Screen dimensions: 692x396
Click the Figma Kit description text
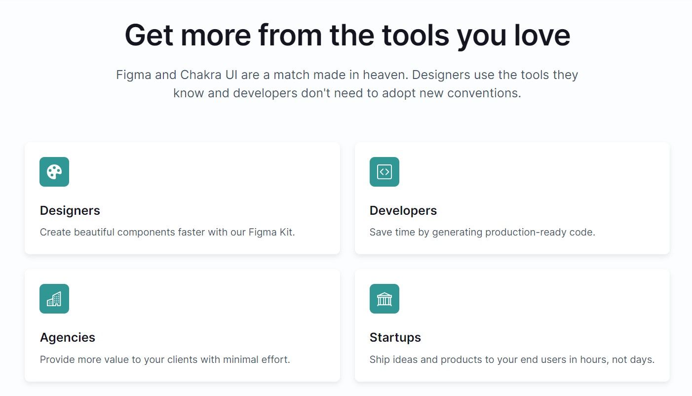167,232
